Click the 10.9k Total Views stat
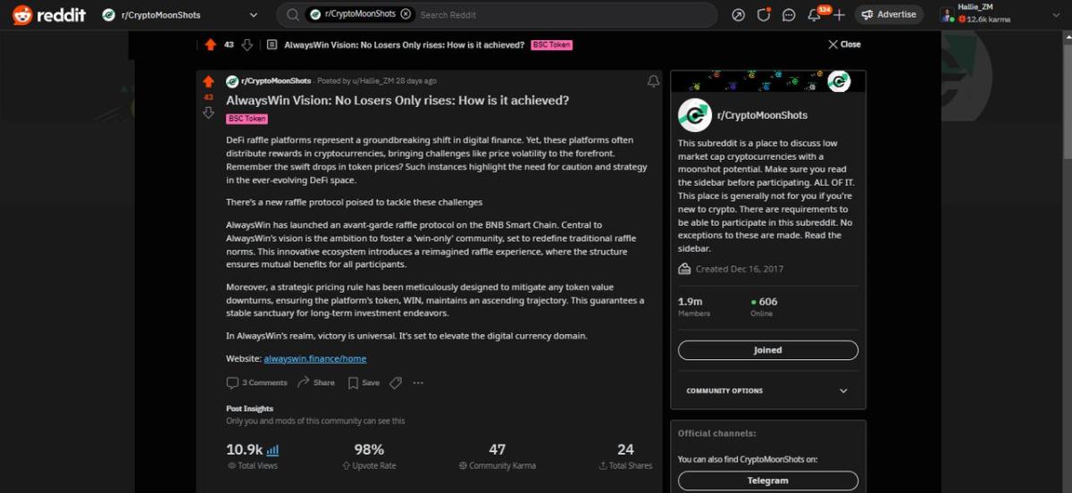1072x493 pixels. (x=252, y=456)
